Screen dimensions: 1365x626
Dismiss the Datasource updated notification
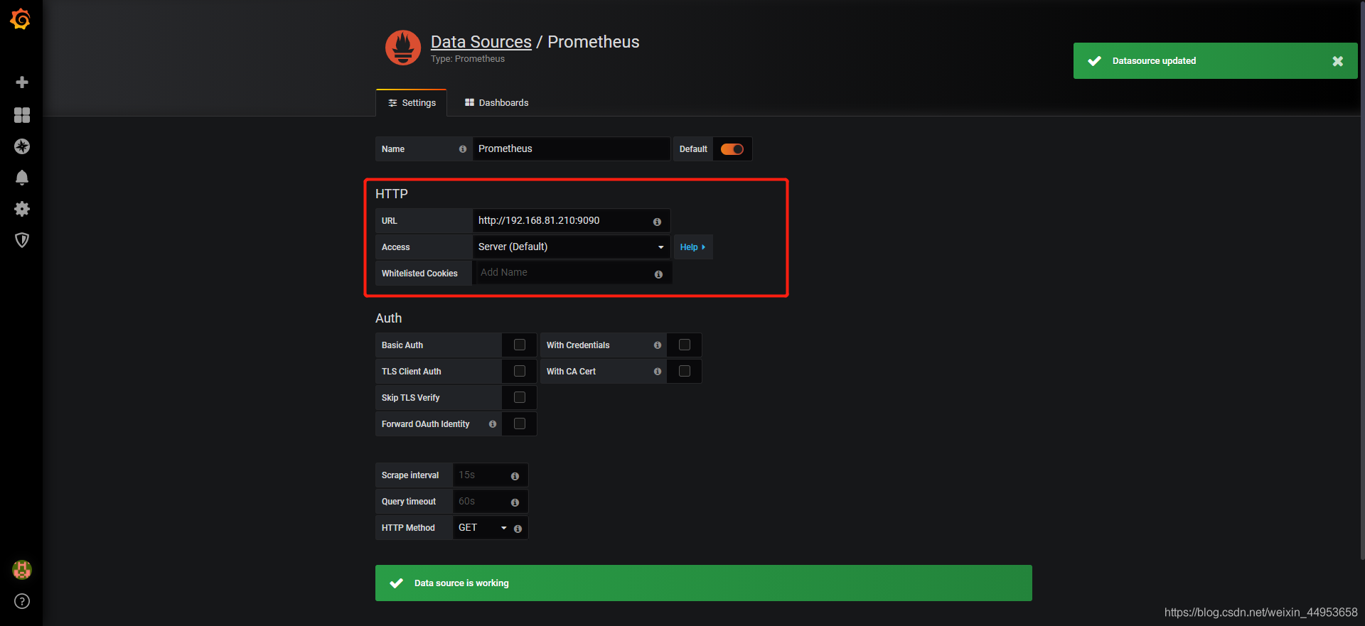1338,61
